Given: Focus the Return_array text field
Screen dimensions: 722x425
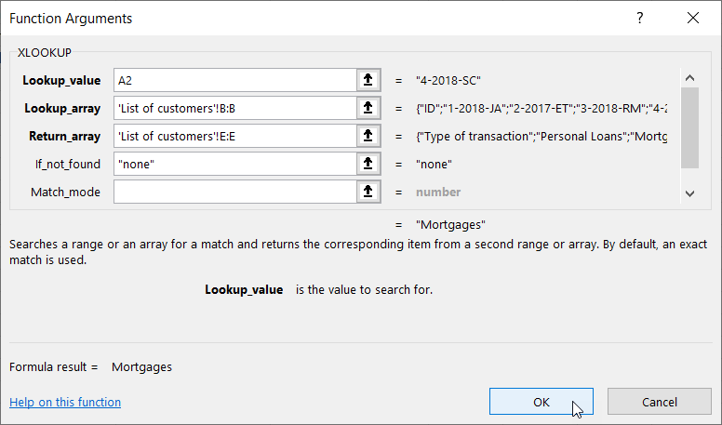Looking at the screenshot, I should tap(234, 136).
